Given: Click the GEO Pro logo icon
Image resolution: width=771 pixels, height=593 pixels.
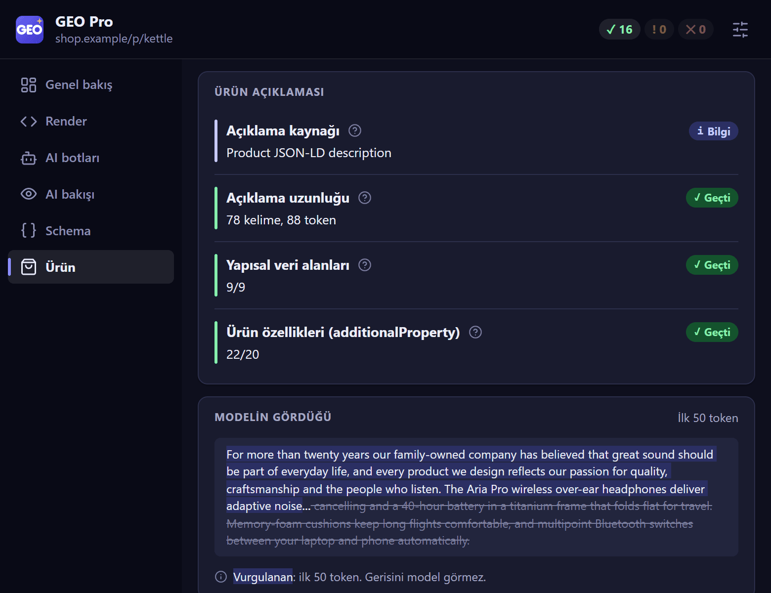Looking at the screenshot, I should click(x=30, y=30).
